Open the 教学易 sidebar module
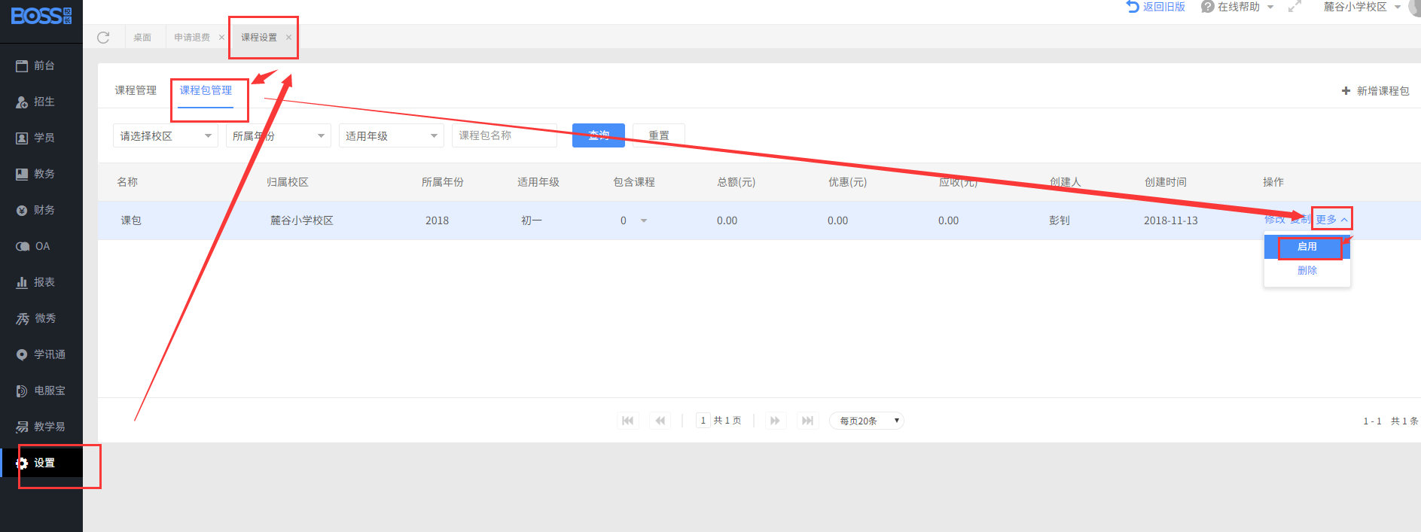This screenshot has height=532, width=1421. click(41, 427)
